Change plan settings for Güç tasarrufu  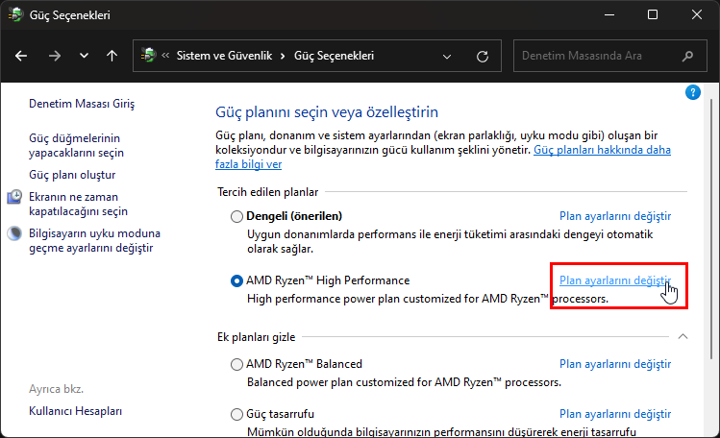coord(615,414)
